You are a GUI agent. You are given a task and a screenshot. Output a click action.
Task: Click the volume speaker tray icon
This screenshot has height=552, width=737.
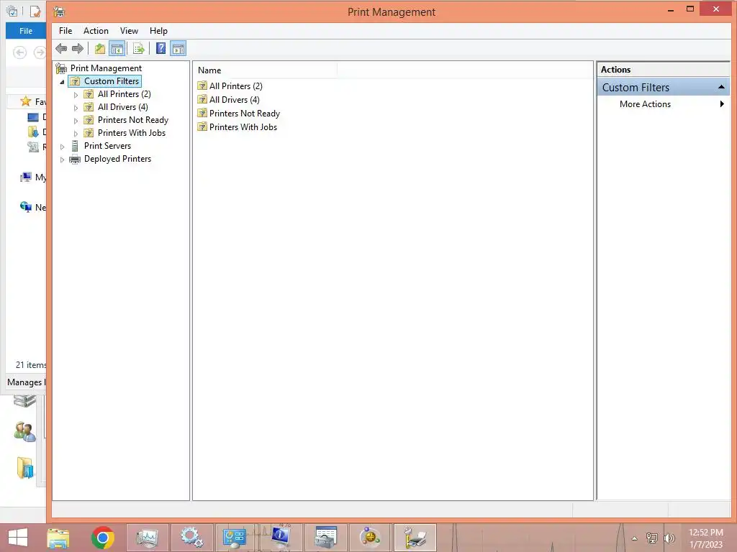point(669,538)
